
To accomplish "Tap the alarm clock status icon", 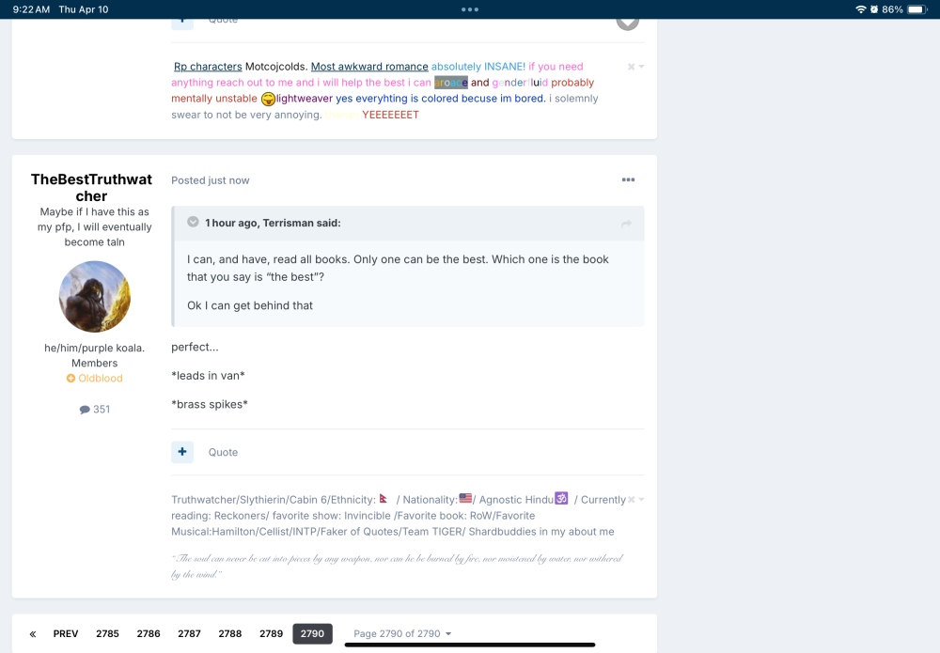I will (x=874, y=9).
